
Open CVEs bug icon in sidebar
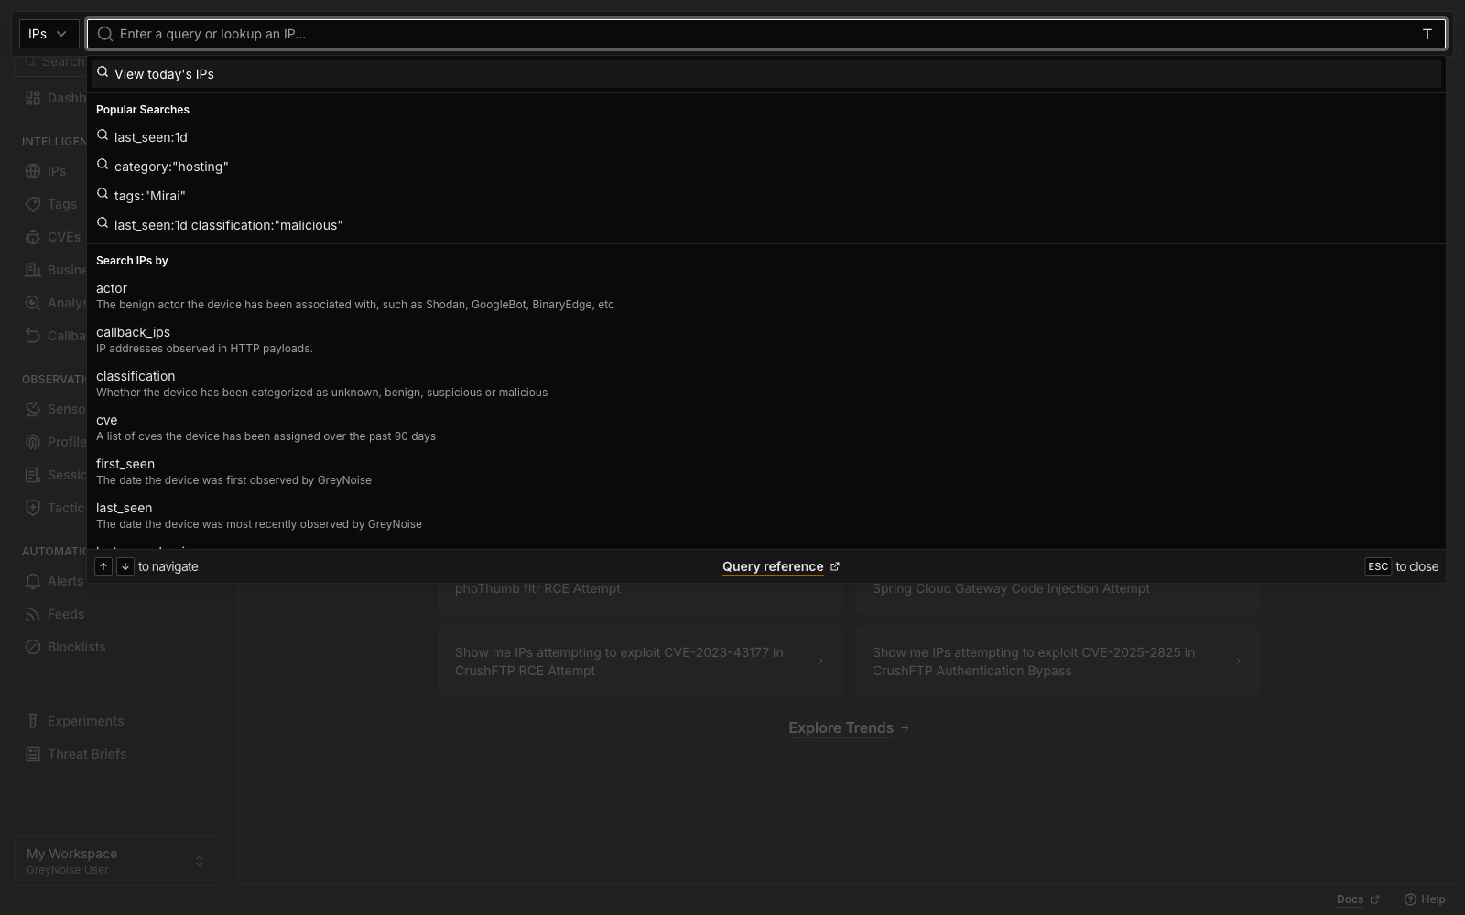33,237
